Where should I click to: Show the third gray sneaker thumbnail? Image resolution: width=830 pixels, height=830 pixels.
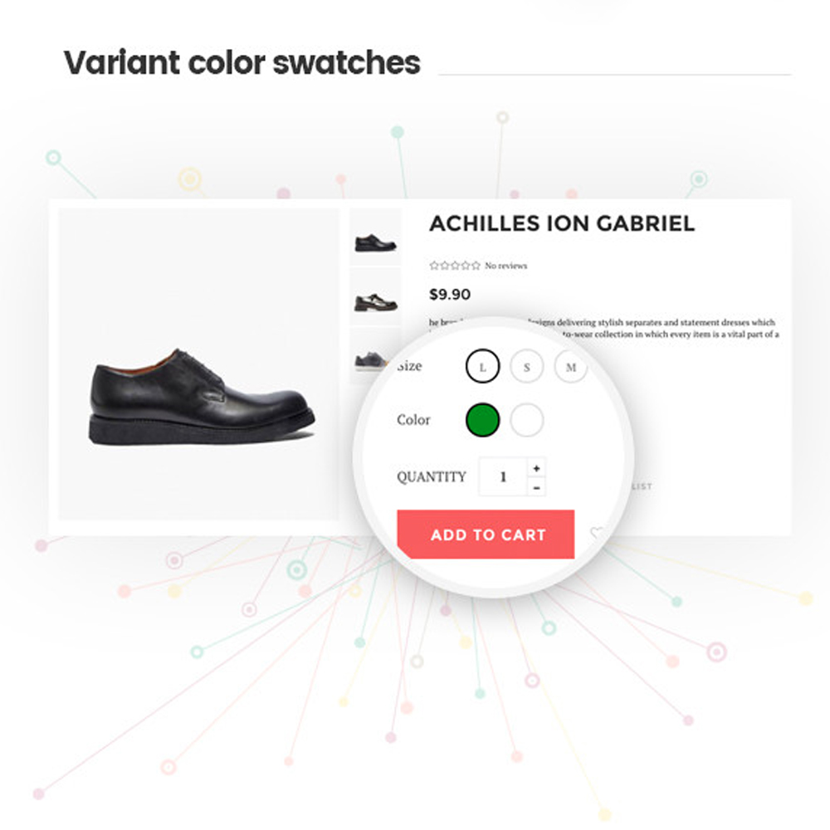[370, 356]
